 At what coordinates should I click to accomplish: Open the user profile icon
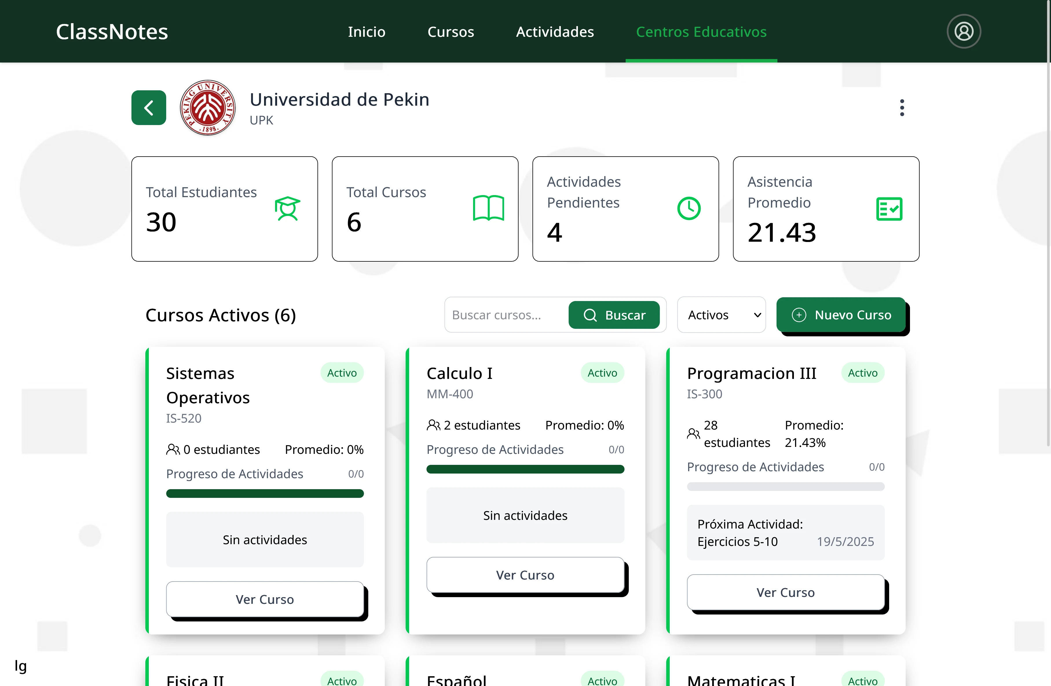pyautogui.click(x=964, y=31)
